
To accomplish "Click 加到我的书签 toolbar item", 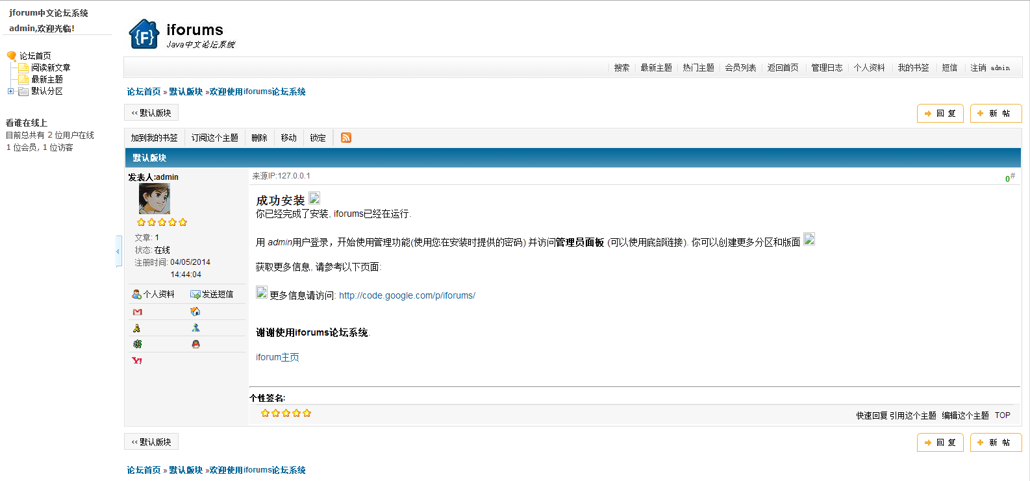I will [x=154, y=138].
